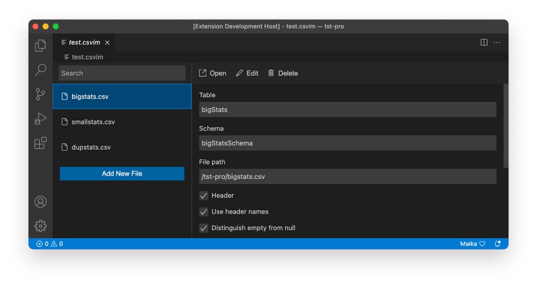Click the File path input field
Viewport: 537px width, 287px height.
tap(348, 176)
